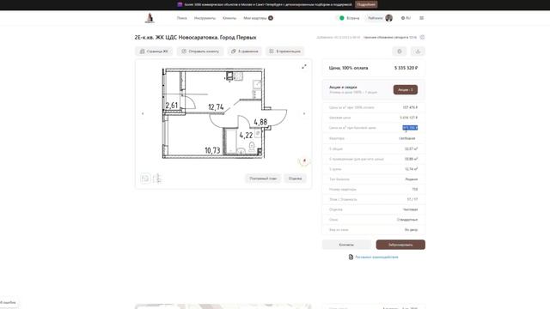Screen dimensions: 550x309
Task: Click the 12,74 room label on the plan
Action: coord(216,106)
